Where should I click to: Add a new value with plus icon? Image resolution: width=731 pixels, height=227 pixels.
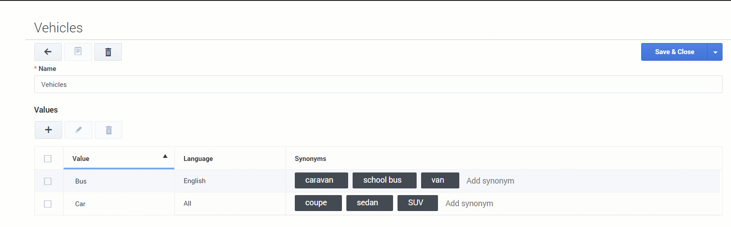click(x=48, y=130)
